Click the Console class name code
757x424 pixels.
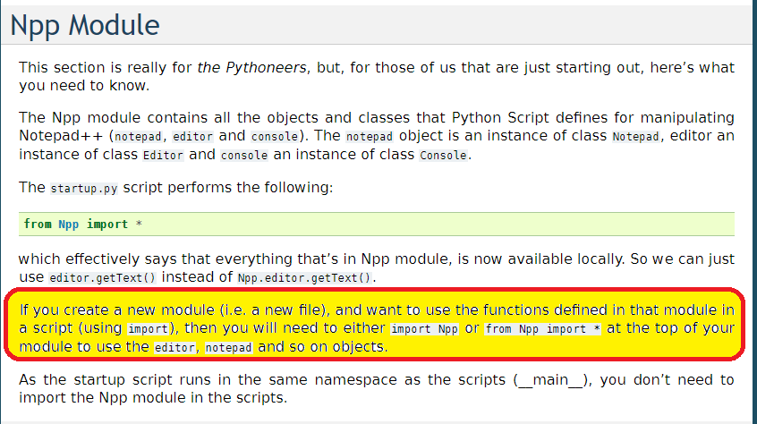point(443,156)
